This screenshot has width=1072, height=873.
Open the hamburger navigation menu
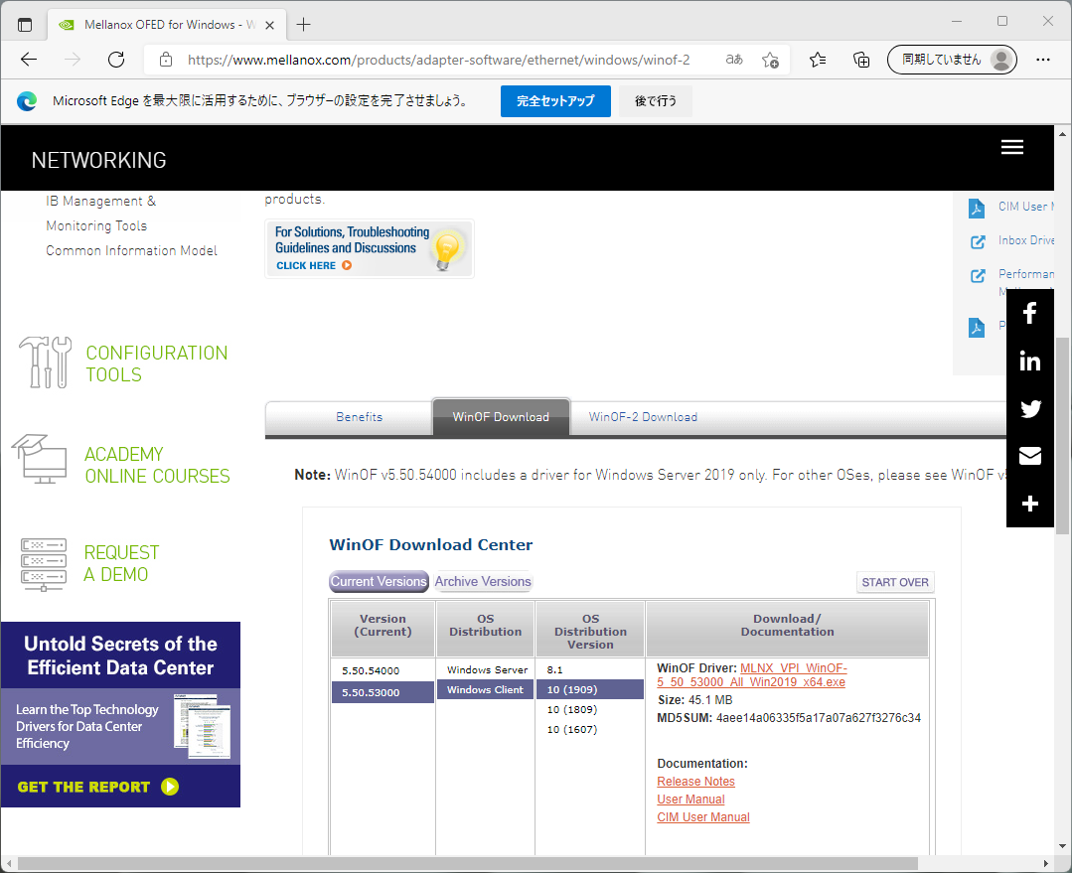coord(1011,147)
